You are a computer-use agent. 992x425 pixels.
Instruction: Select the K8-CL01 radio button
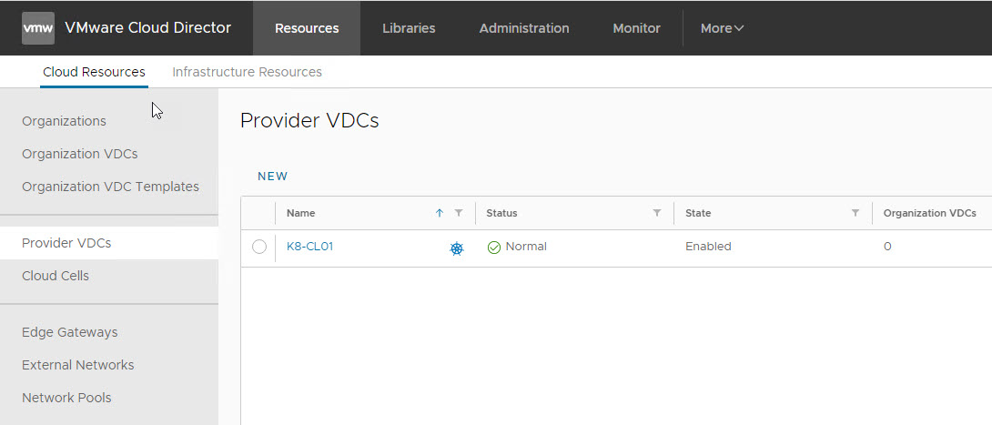click(259, 247)
